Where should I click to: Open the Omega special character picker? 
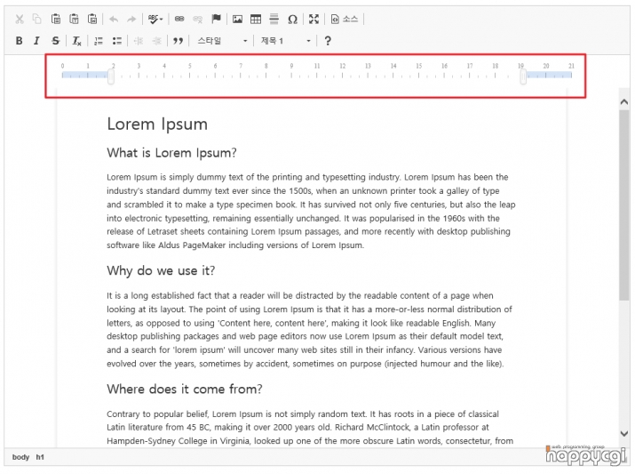click(292, 19)
